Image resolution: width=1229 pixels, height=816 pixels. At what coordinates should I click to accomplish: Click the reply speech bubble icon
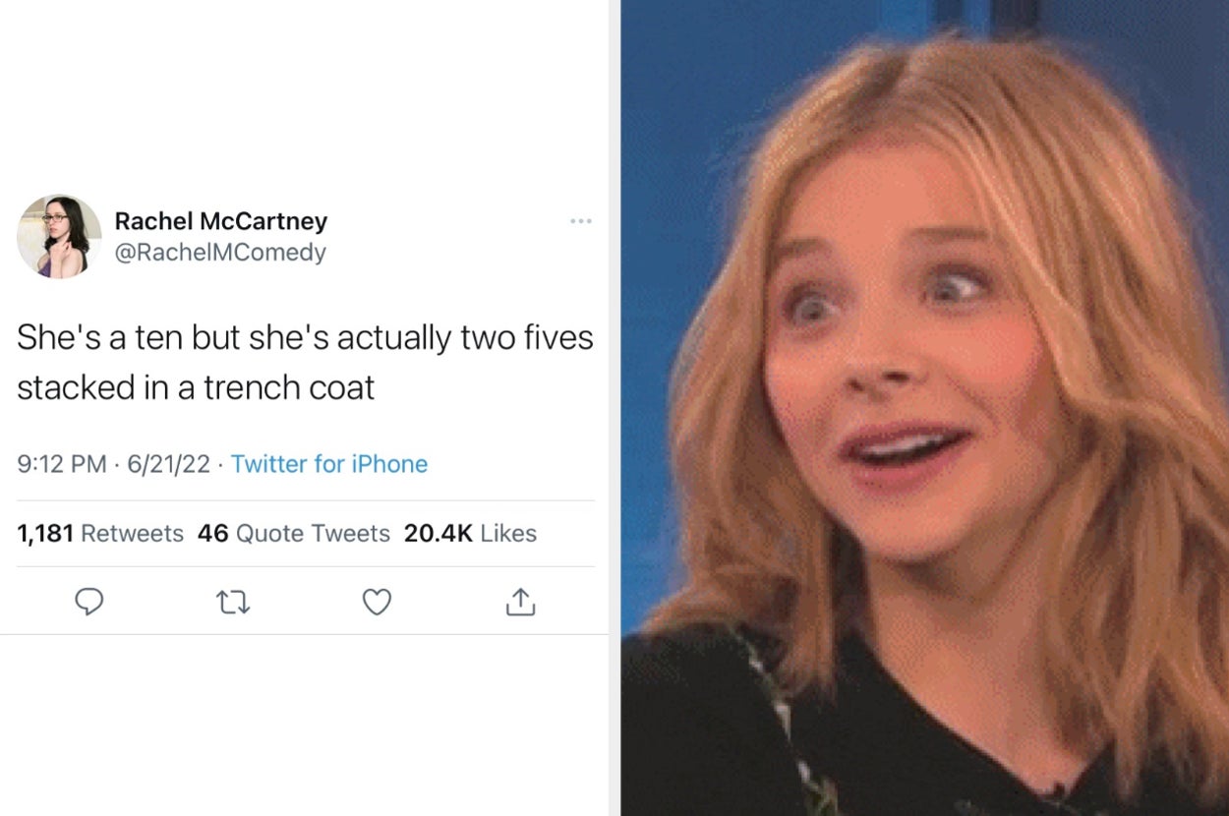click(89, 601)
